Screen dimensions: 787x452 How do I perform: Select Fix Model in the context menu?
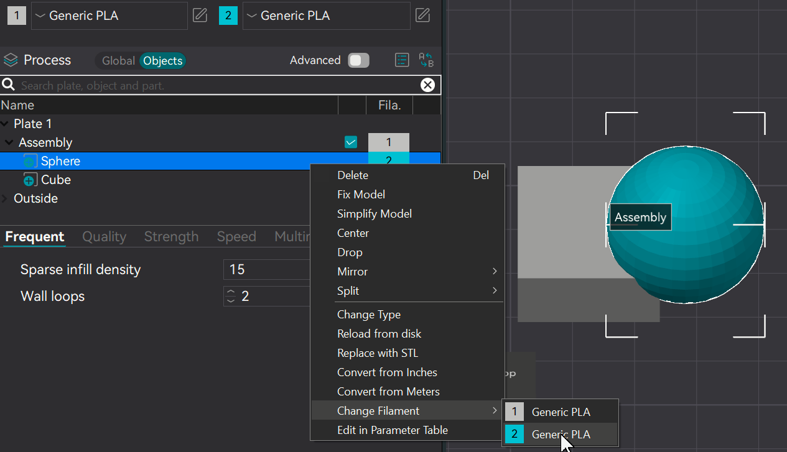[x=407, y=195]
